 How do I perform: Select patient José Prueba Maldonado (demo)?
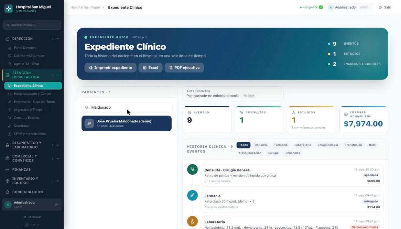126,124
